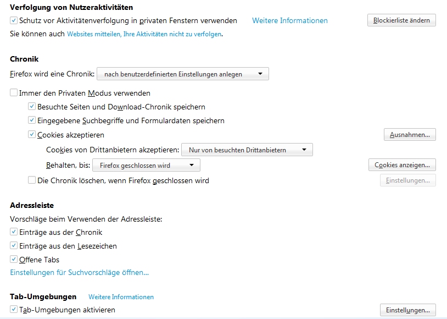Disable Einträge aus den Lesezeichen suggestions

tap(13, 246)
